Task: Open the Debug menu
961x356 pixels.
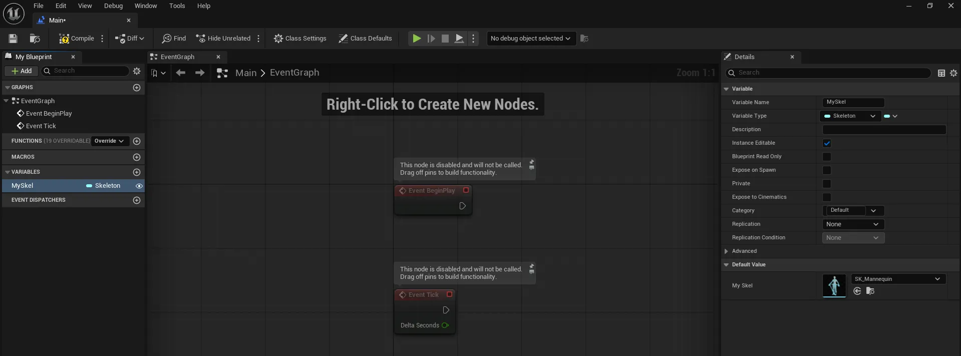Action: click(113, 6)
